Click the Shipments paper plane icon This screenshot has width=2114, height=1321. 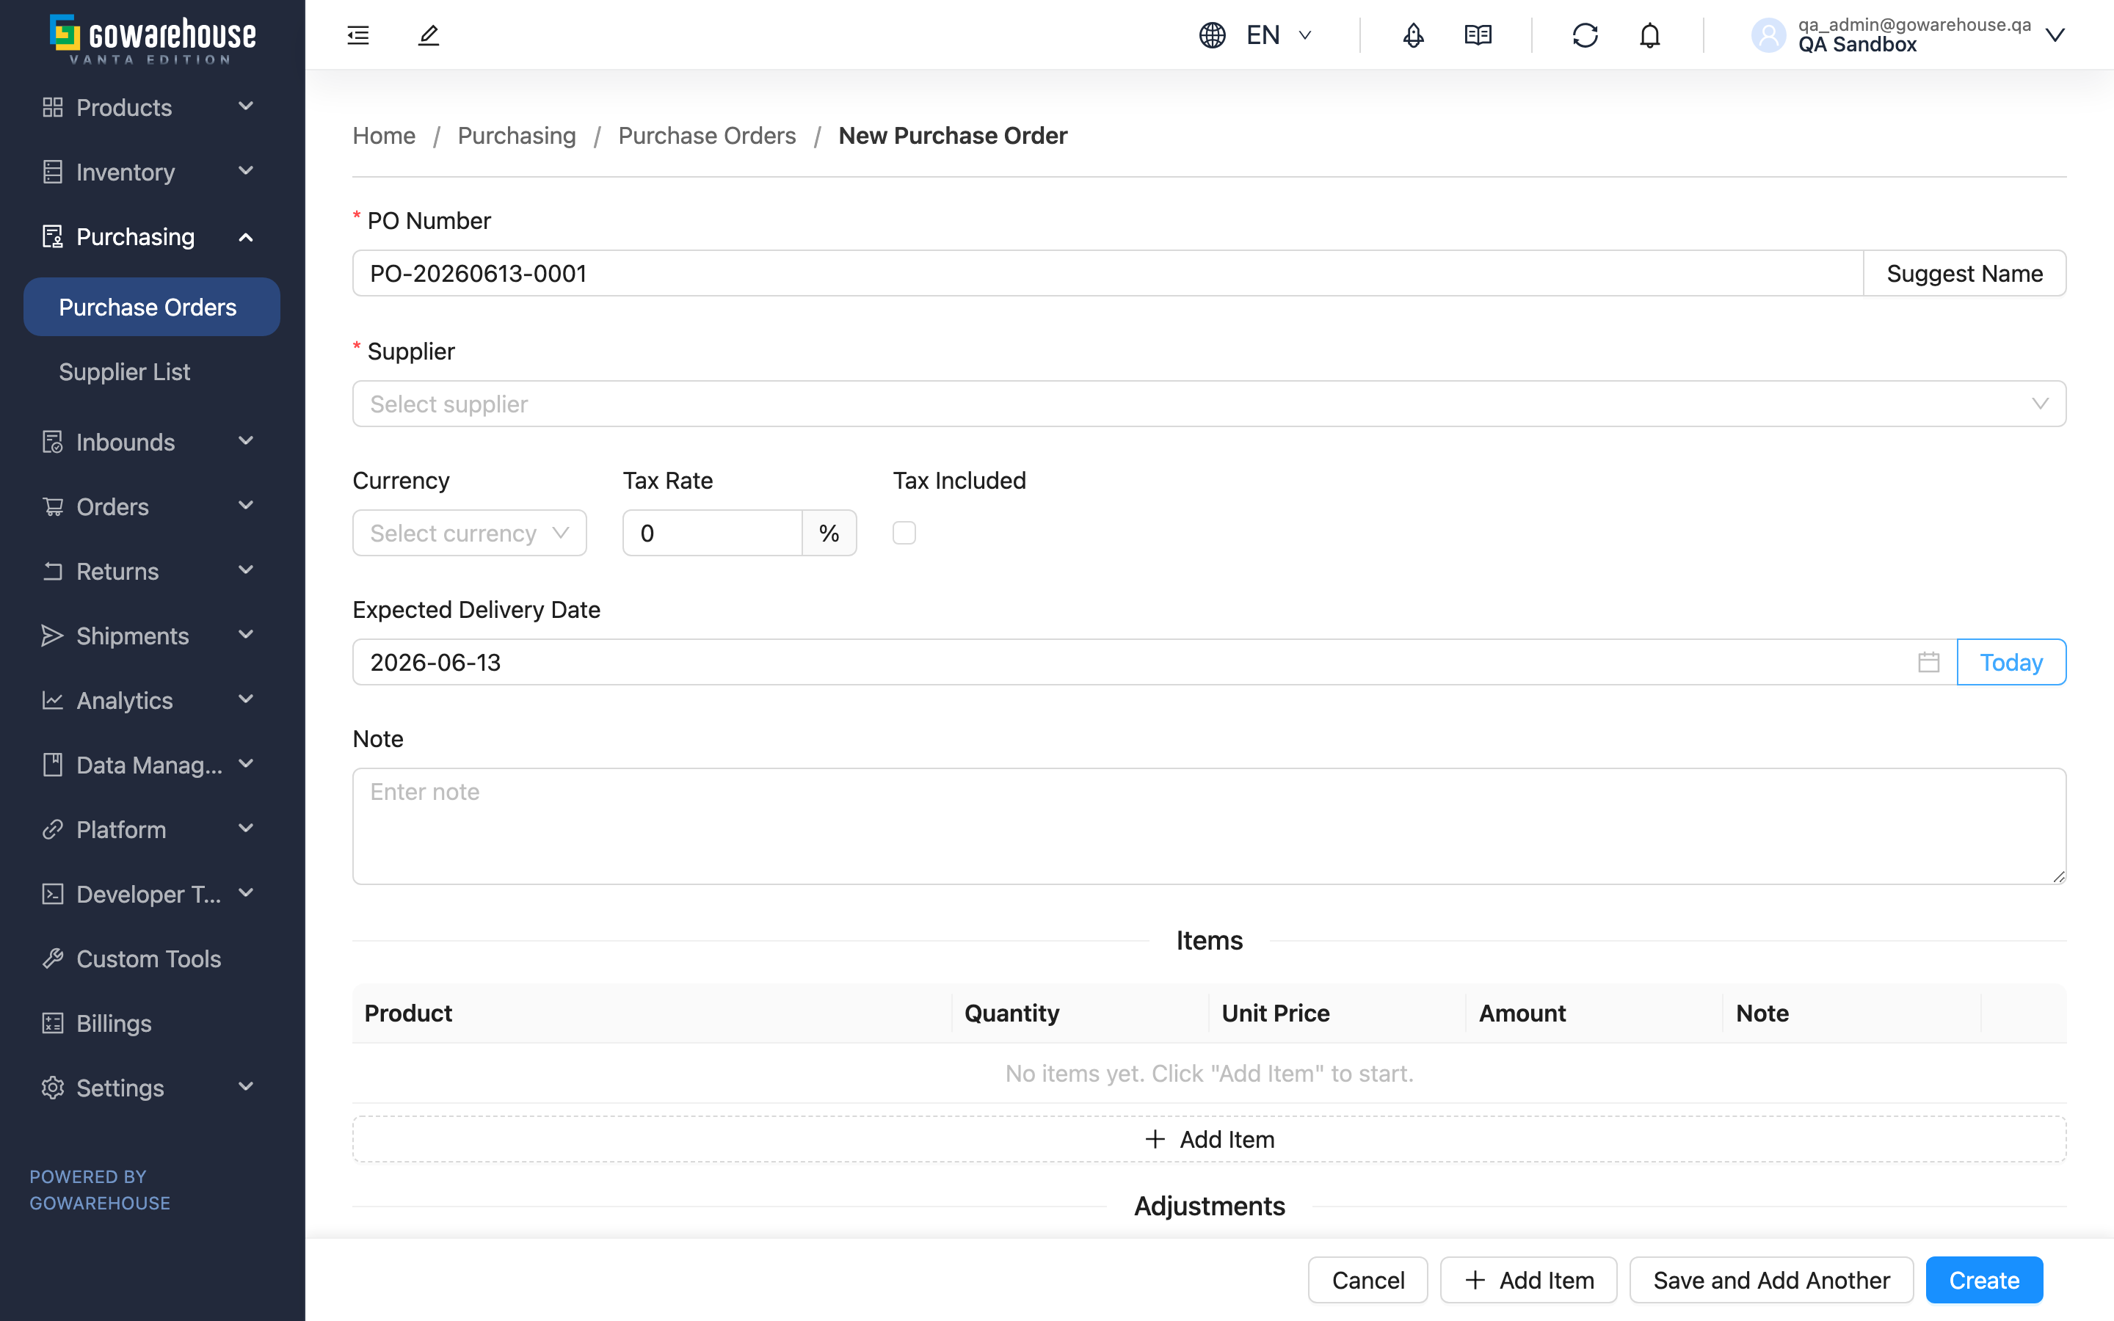tap(54, 636)
